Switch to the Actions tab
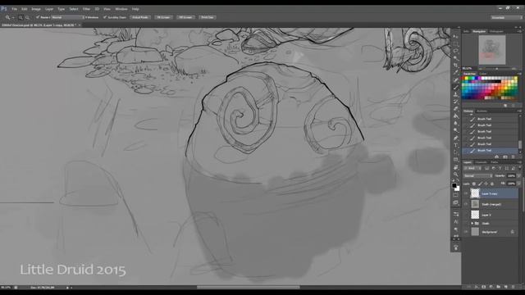525x295 pixels. point(482,111)
